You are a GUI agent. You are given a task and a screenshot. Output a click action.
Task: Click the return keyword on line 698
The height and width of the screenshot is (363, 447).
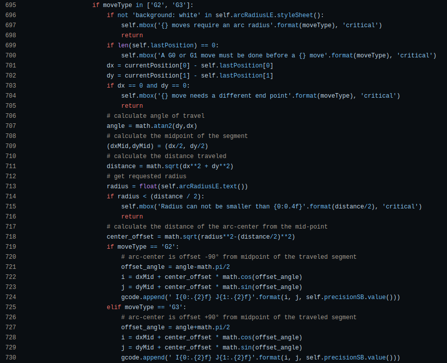pyautogui.click(x=132, y=35)
